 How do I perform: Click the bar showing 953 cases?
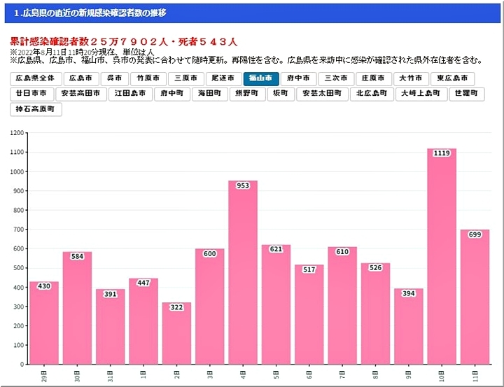point(242,273)
